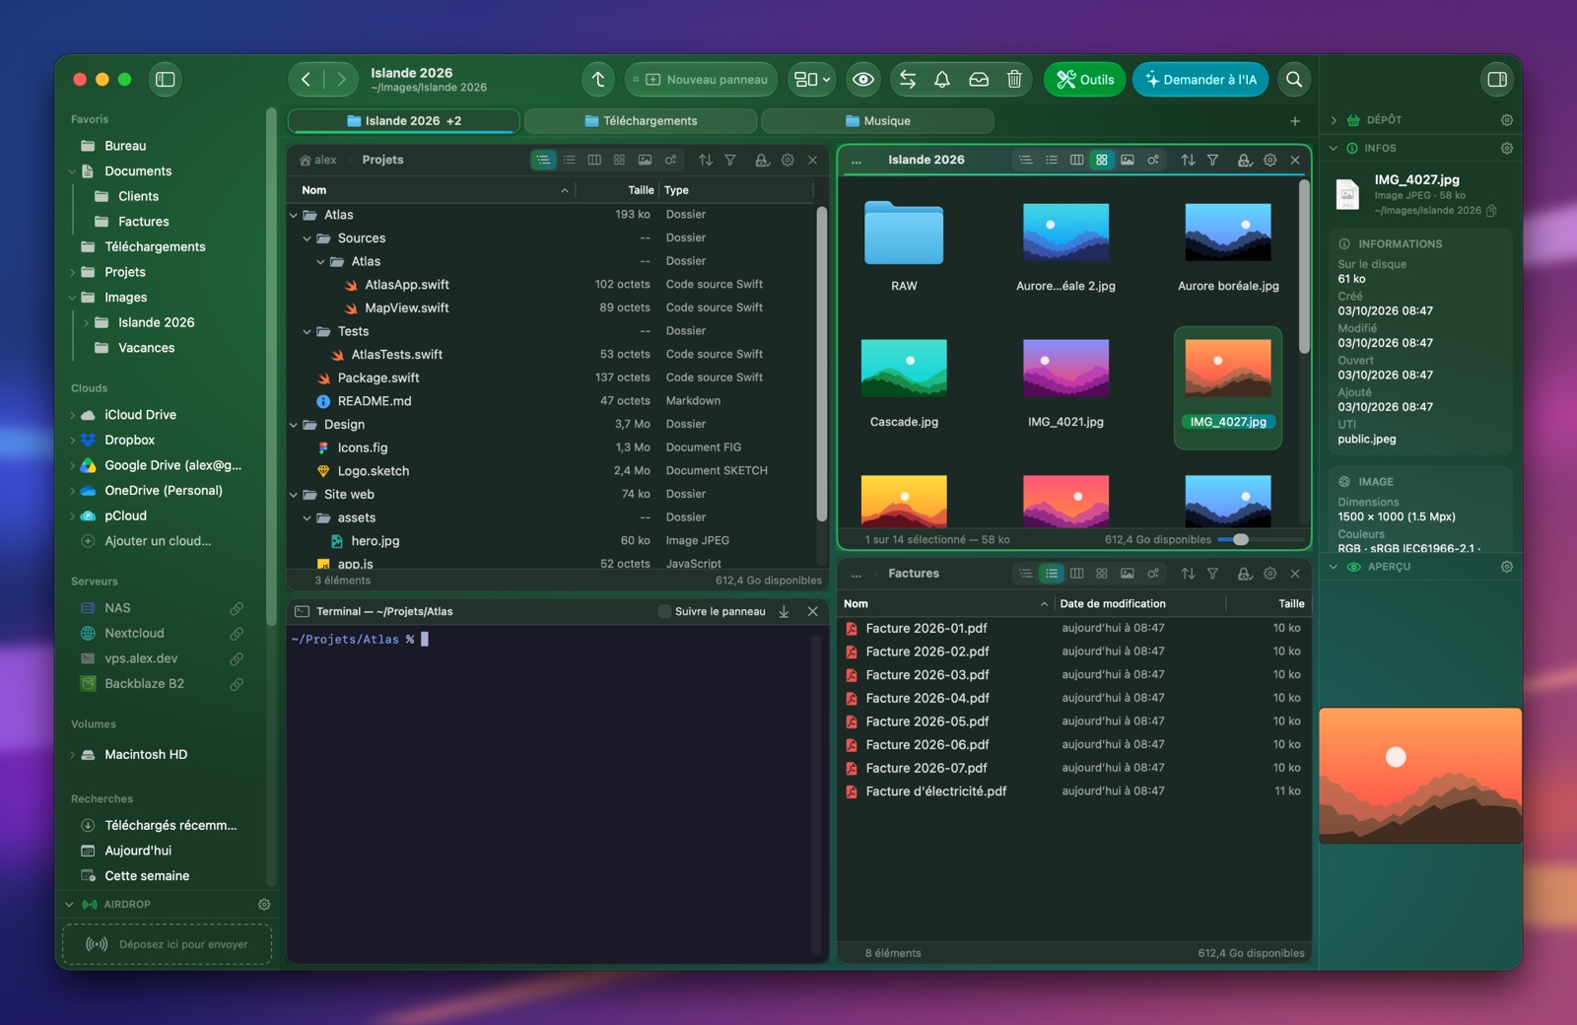Collapse the Sources folder in Projets

pos(308,239)
